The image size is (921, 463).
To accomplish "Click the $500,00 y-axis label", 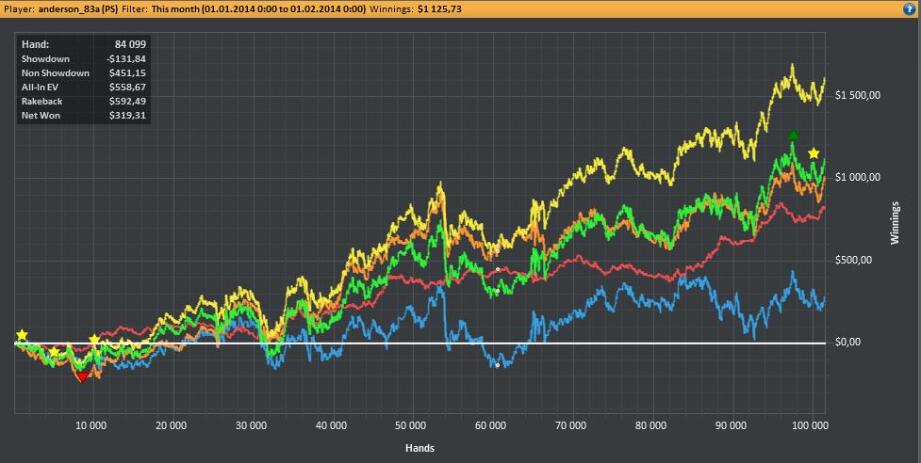I will point(851,261).
